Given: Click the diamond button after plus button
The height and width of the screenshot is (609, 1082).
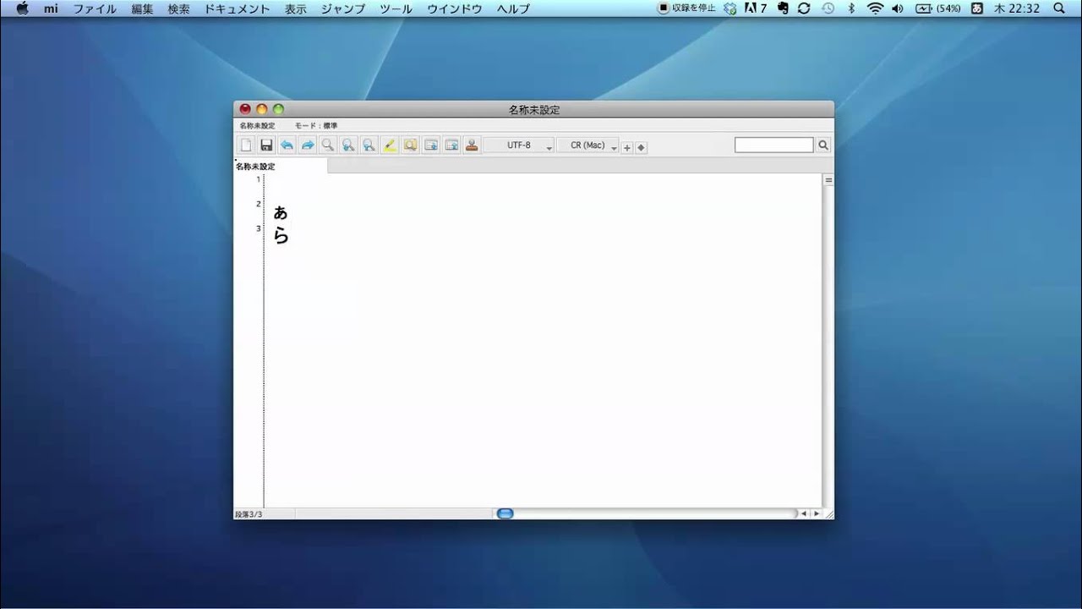Looking at the screenshot, I should point(641,147).
